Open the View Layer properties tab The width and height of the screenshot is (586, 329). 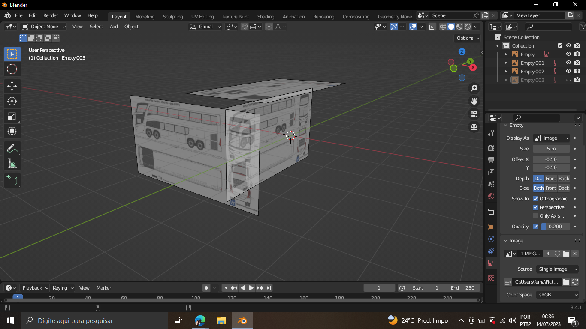tap(491, 172)
